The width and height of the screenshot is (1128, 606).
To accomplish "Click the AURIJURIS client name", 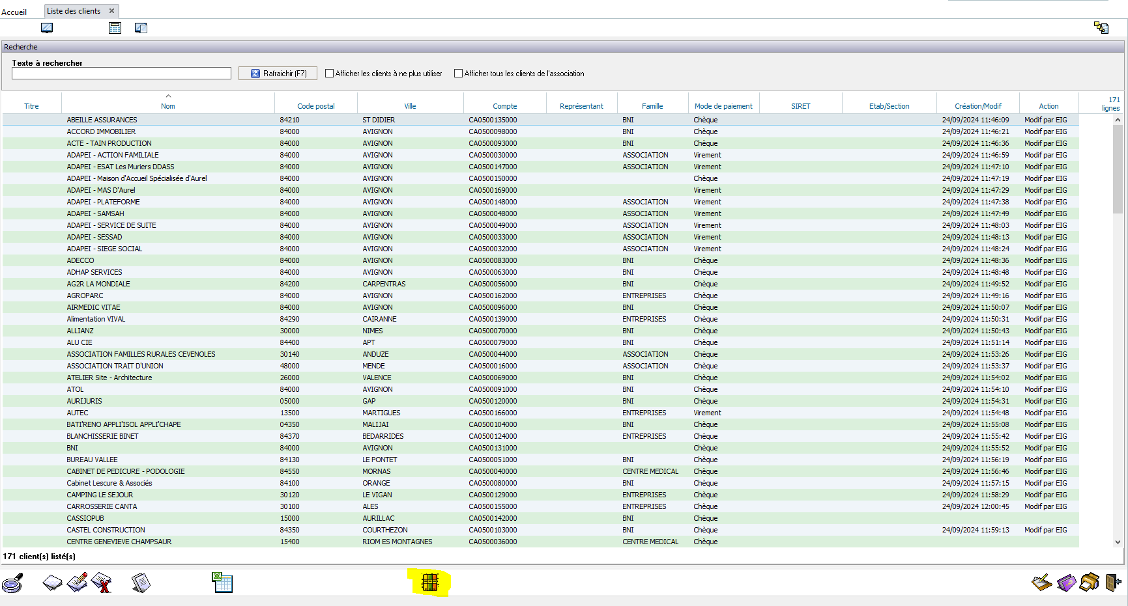I will [x=84, y=401].
